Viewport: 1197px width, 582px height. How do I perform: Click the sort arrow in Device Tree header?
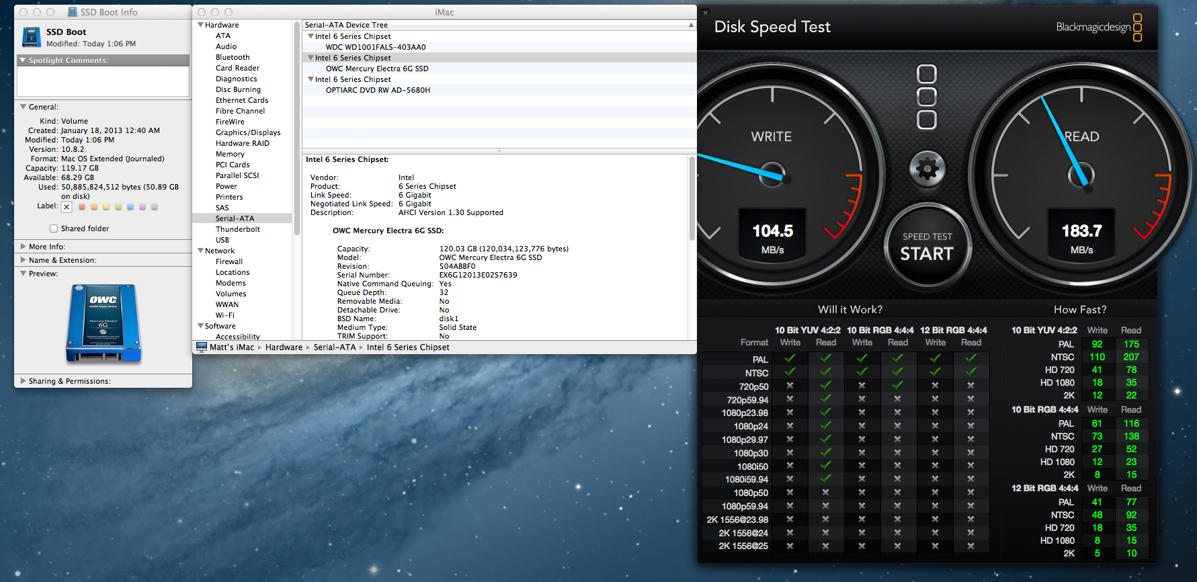(691, 25)
